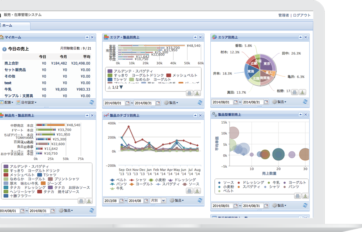Toggle アルデンテ・スパゲティ in 納品先・製品別売上 legend

click(26, 166)
